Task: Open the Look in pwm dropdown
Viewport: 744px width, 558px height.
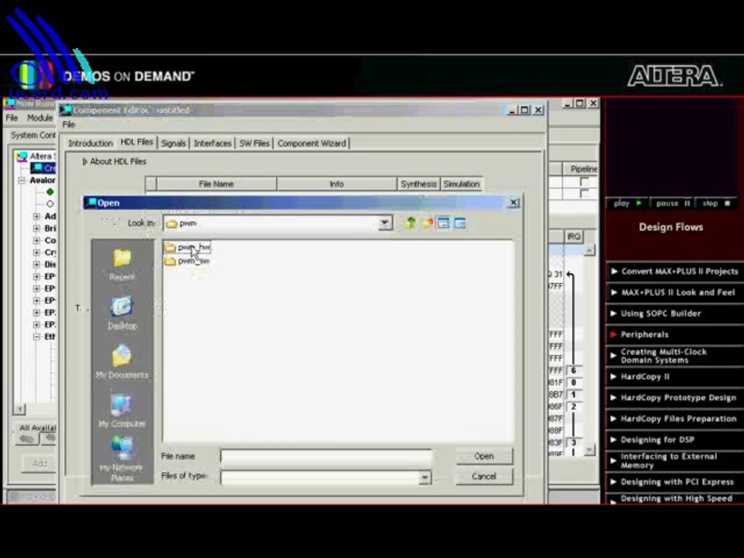Action: click(385, 223)
